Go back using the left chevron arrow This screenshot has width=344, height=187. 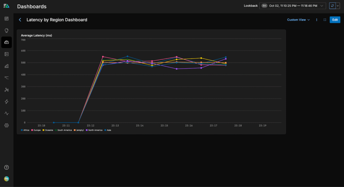tap(20, 20)
